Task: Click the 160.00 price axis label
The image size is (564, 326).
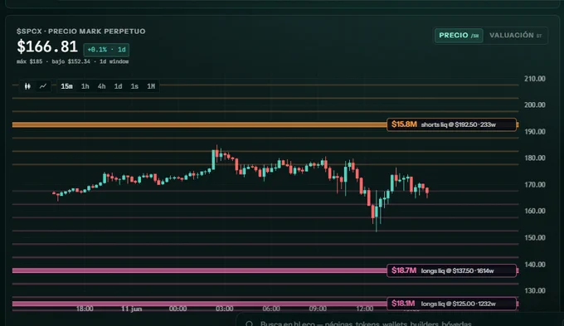Action: coord(534,211)
